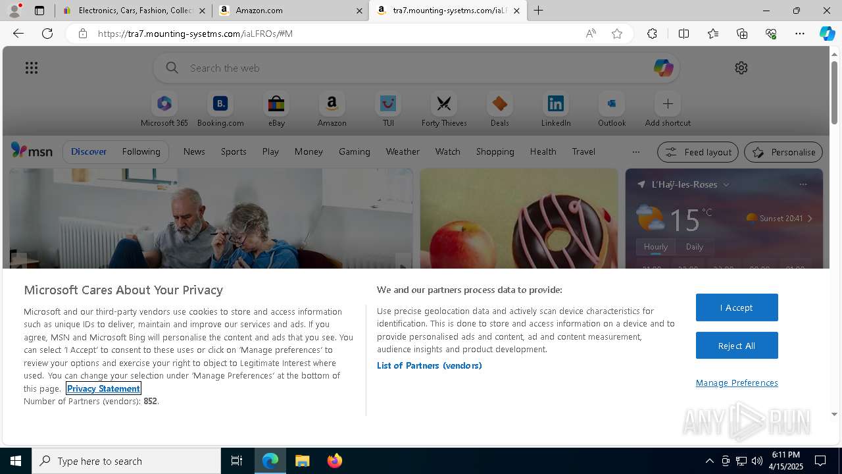Click the Read aloud icon in address bar

[591, 34]
